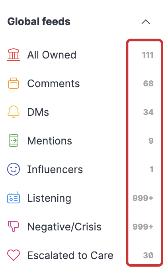
Task: Click the yellow DMs bell icon
Action: point(14,112)
